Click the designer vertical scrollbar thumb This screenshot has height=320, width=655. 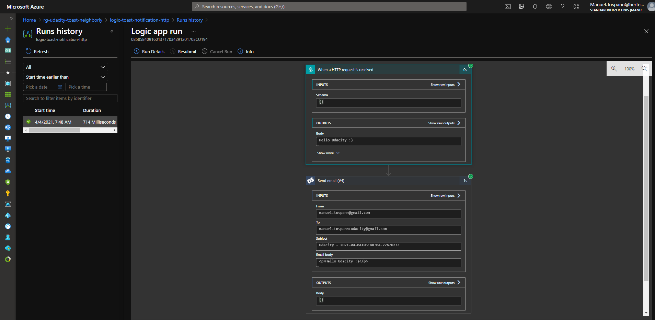point(646,188)
